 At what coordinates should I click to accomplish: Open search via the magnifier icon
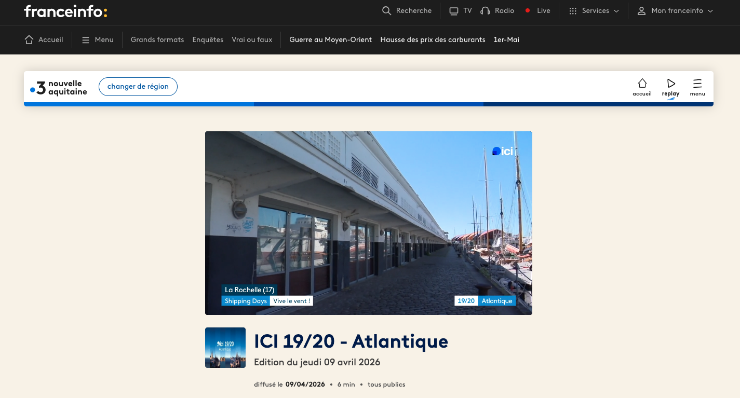point(386,11)
